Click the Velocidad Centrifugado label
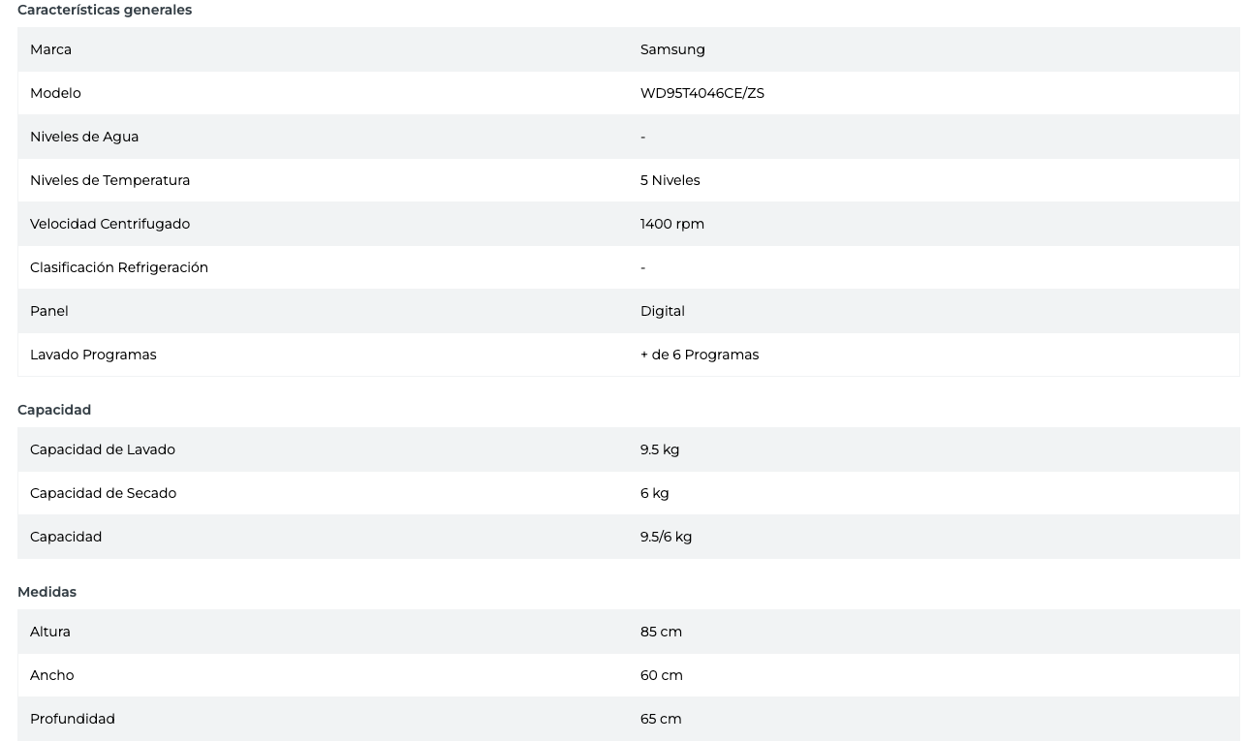The image size is (1247, 742). click(x=109, y=224)
